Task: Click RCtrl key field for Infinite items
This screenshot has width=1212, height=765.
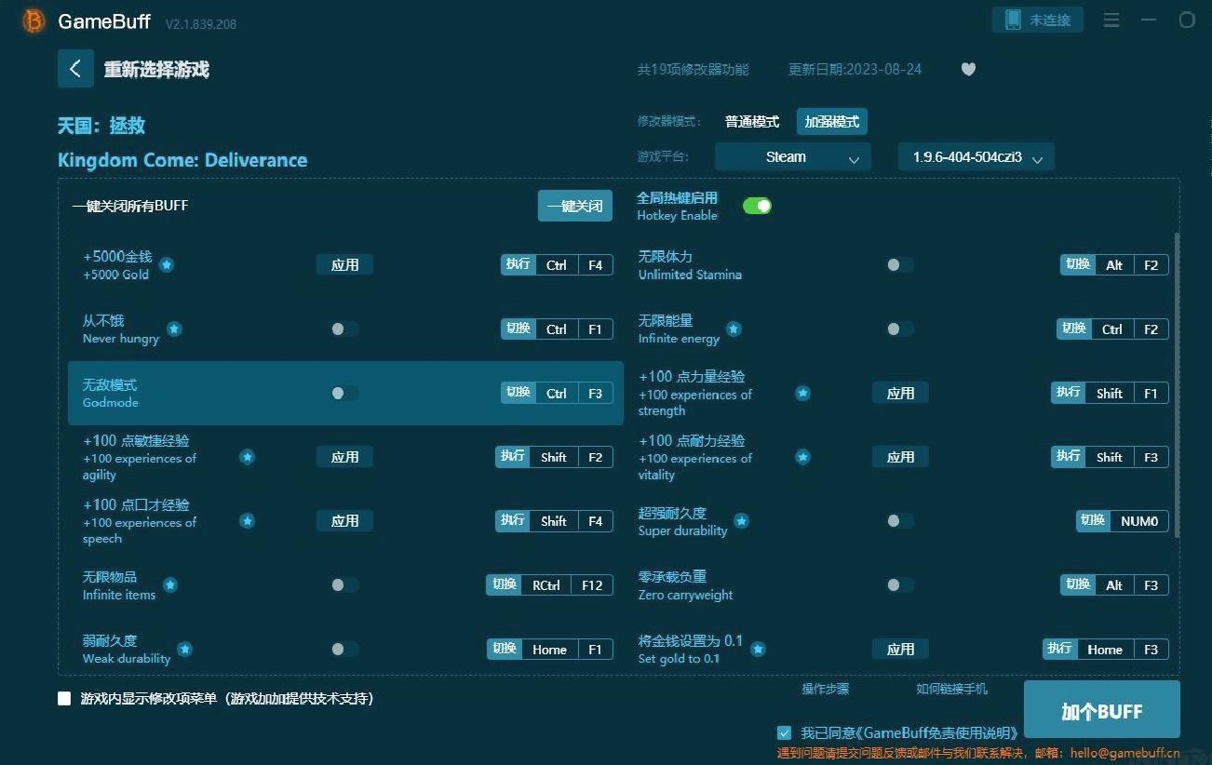Action: tap(546, 584)
